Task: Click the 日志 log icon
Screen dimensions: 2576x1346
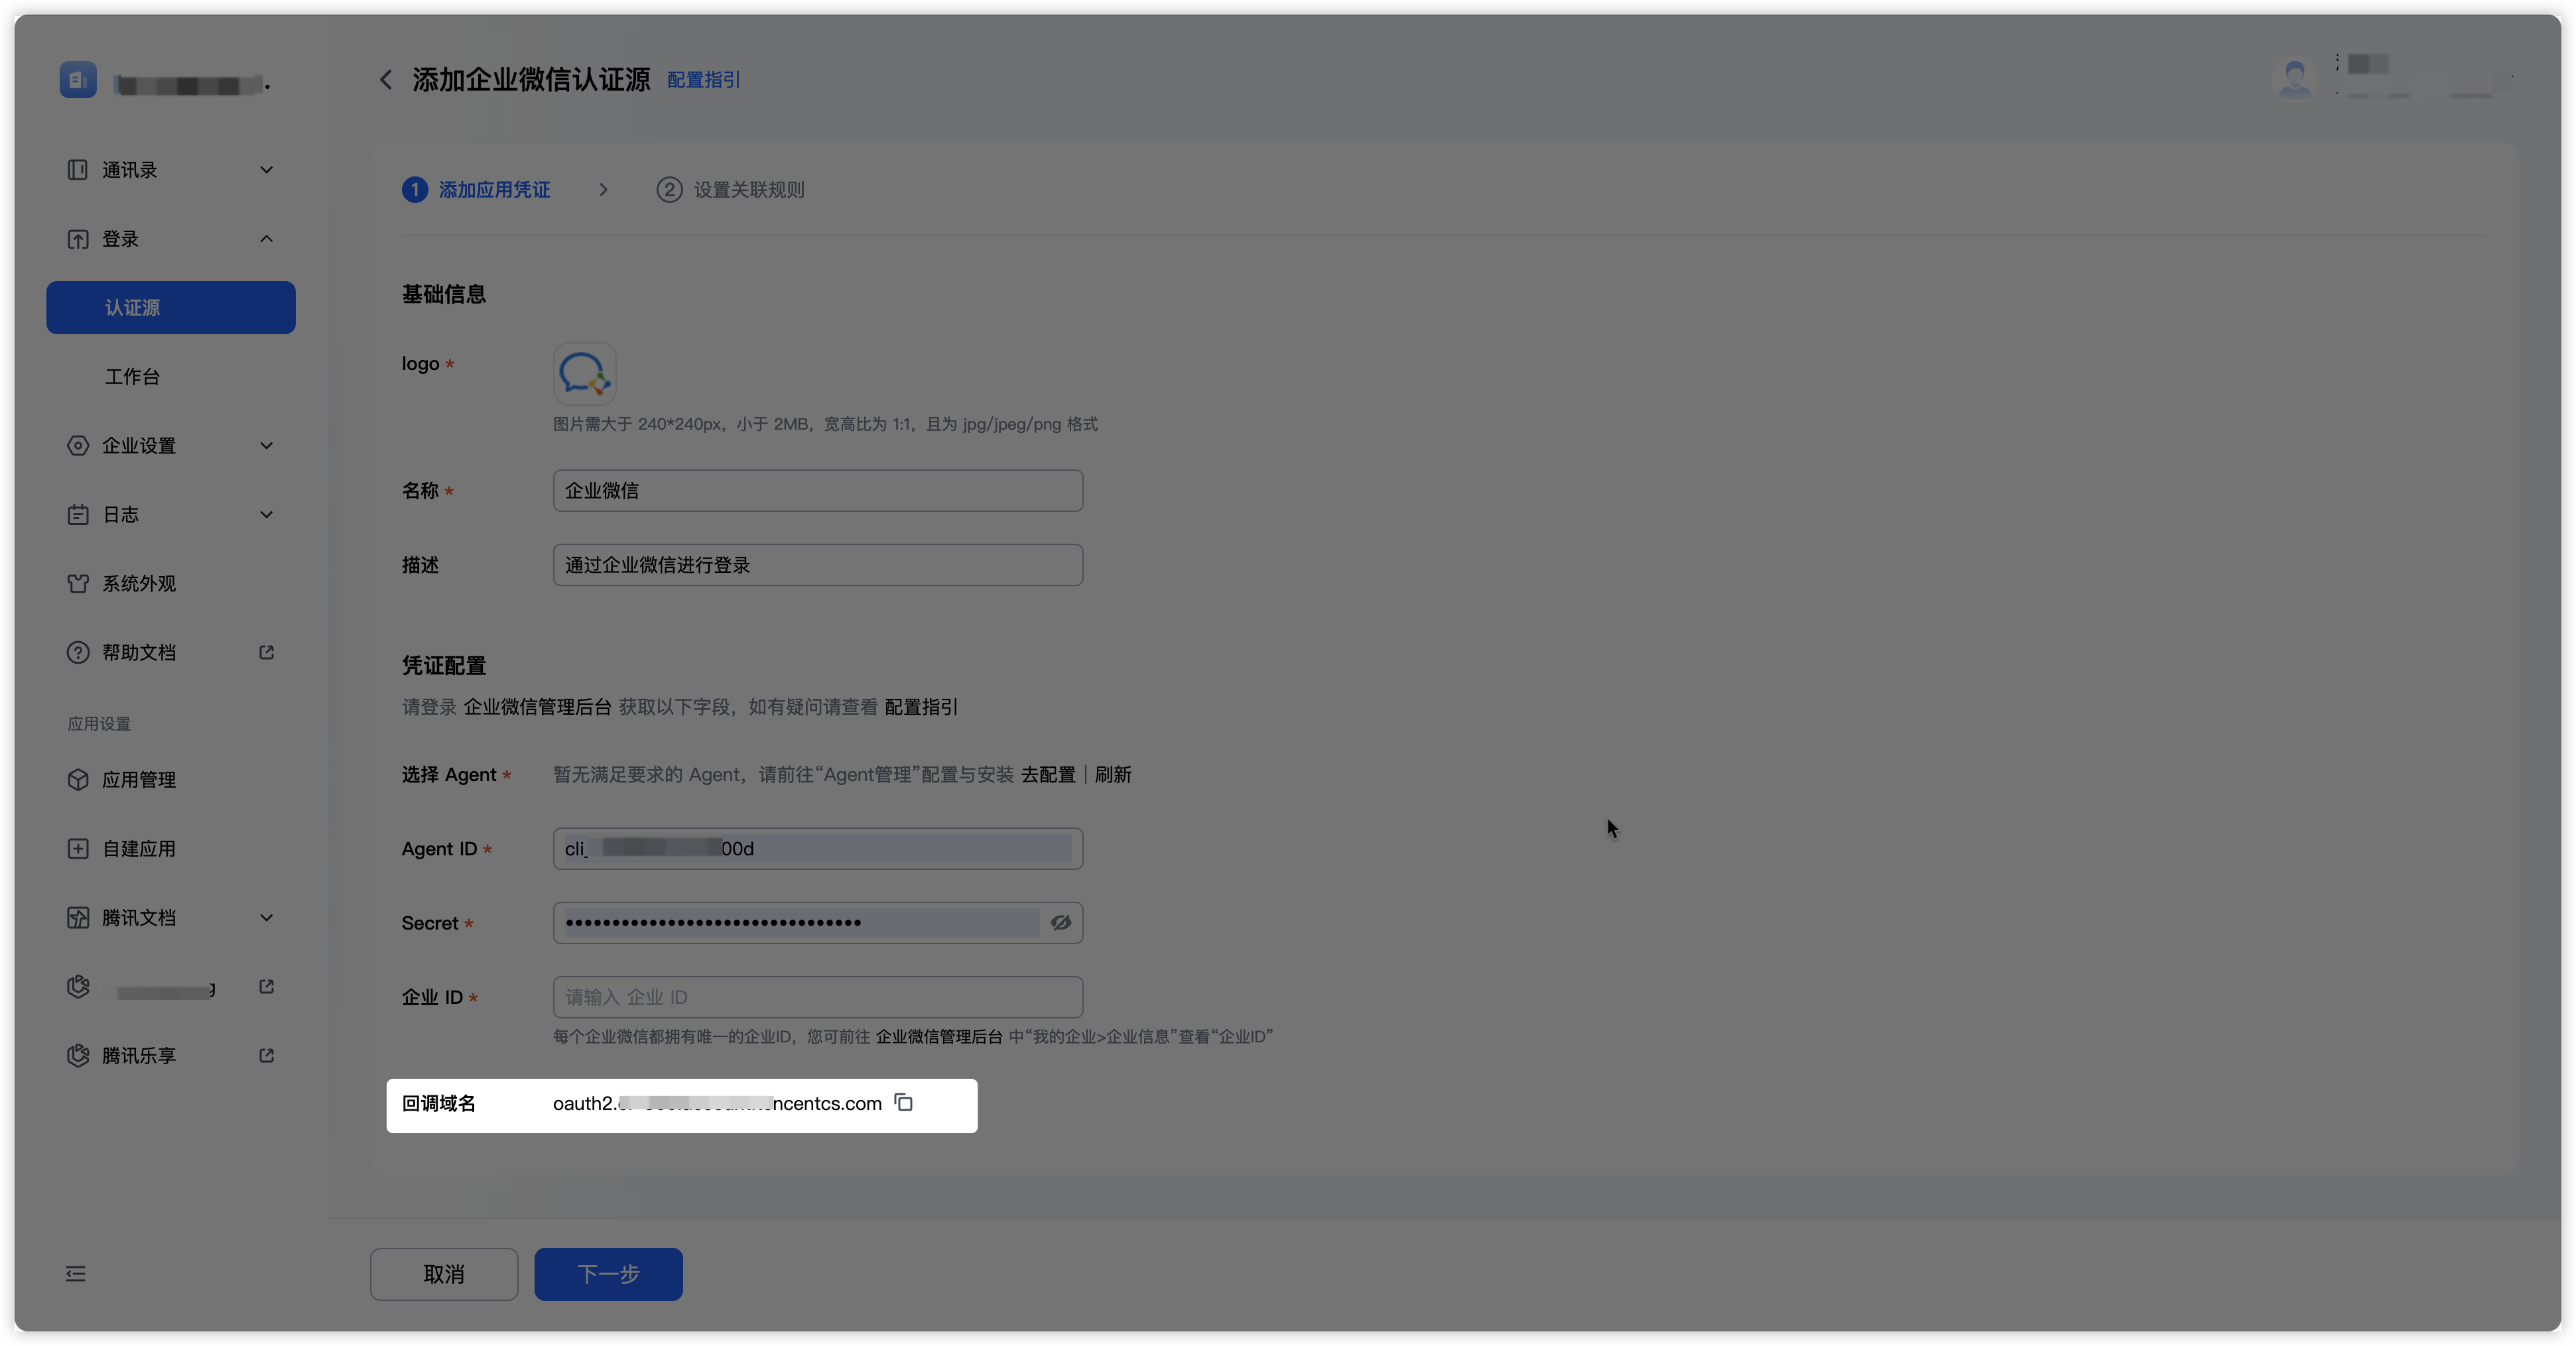Action: (x=78, y=515)
